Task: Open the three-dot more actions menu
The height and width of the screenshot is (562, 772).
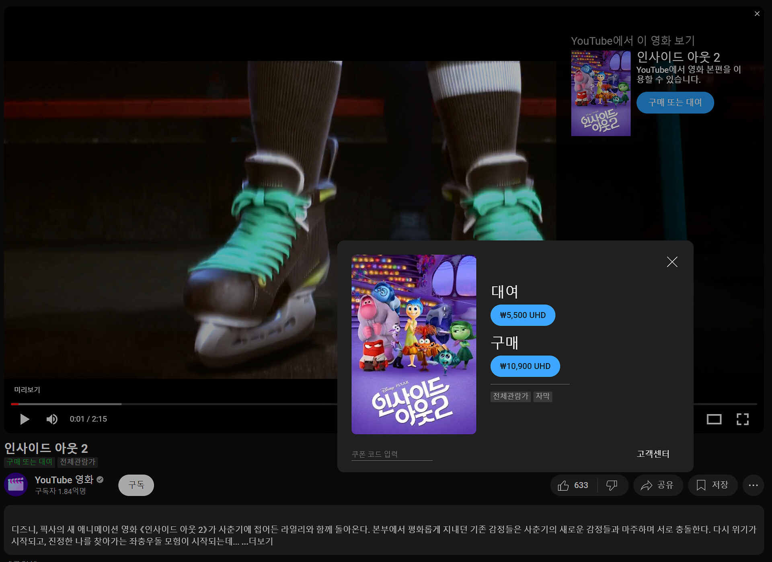Action: [x=753, y=485]
